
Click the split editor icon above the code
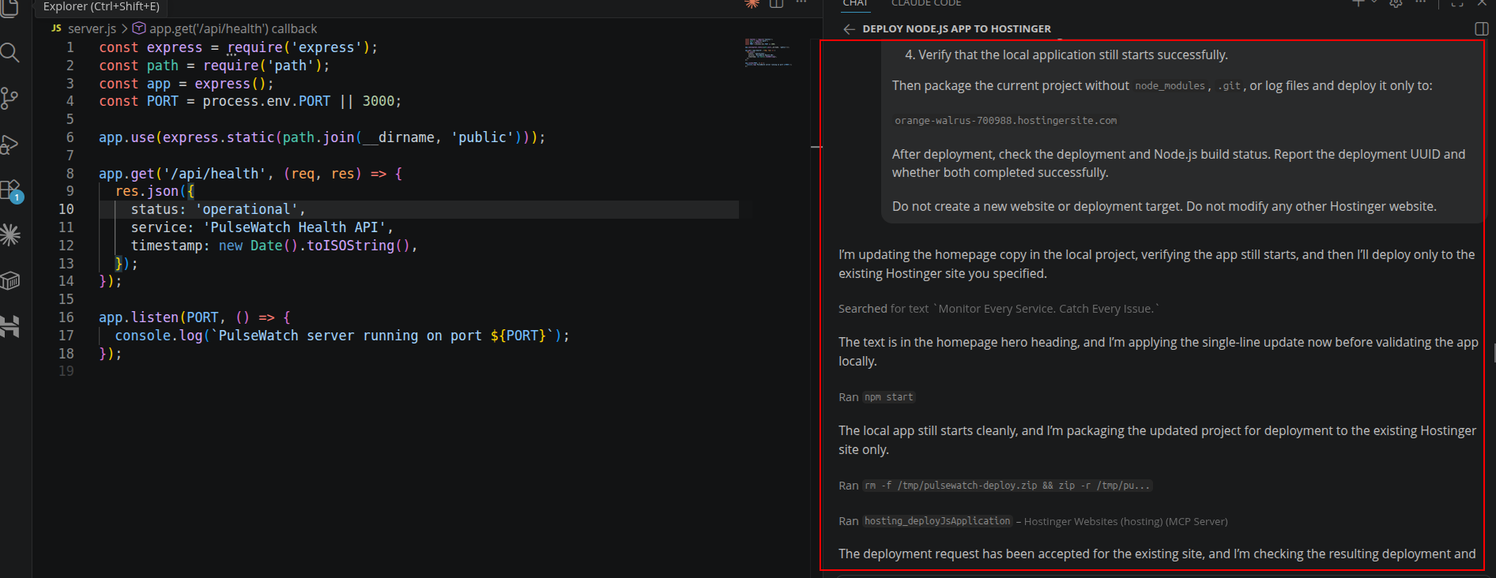coord(777,4)
